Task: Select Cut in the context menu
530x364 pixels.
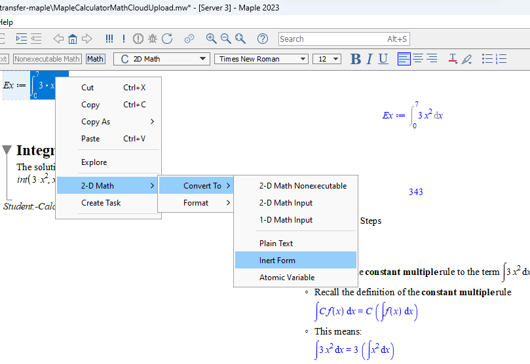Action: coord(108,88)
